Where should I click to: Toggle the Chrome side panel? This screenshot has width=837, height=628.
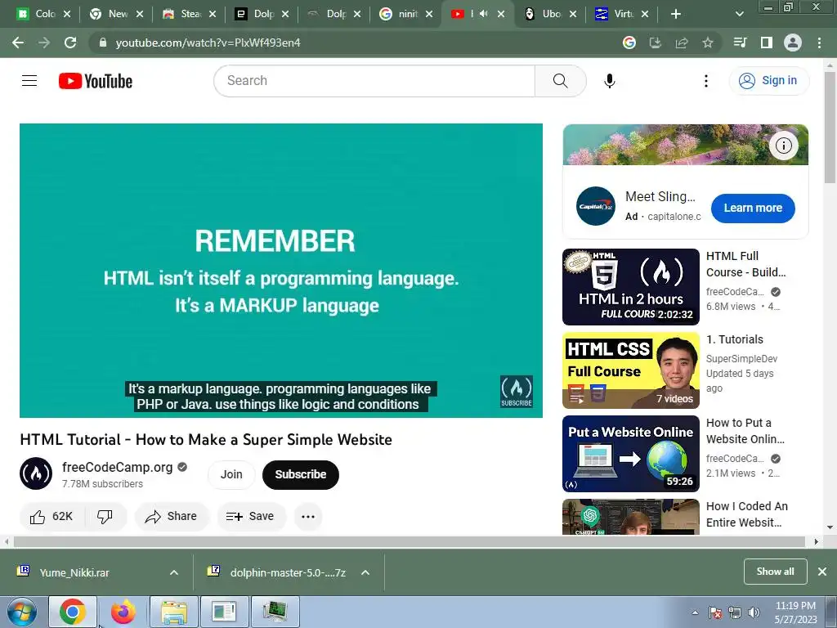pos(766,43)
